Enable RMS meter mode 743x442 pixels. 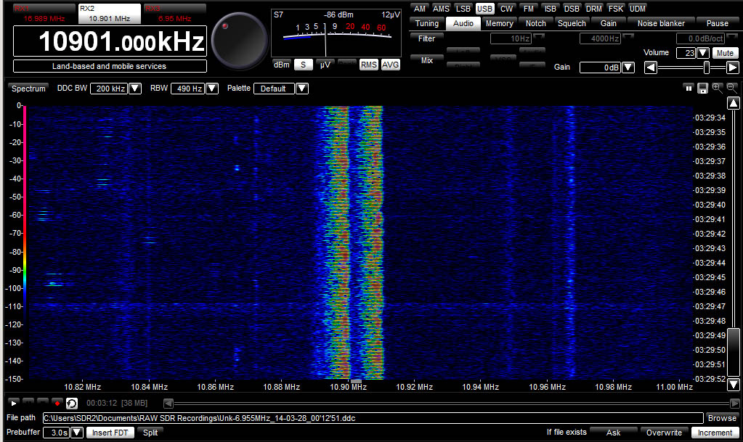click(x=369, y=65)
